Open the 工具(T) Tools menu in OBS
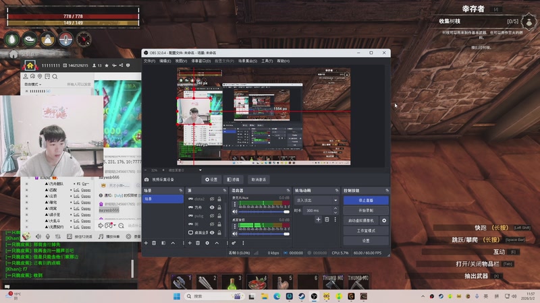This screenshot has height=303, width=540. (267, 61)
